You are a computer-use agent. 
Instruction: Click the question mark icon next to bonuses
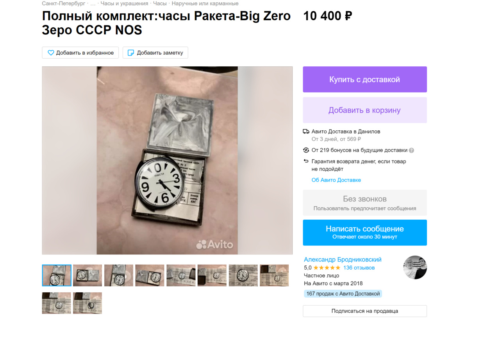point(411,150)
